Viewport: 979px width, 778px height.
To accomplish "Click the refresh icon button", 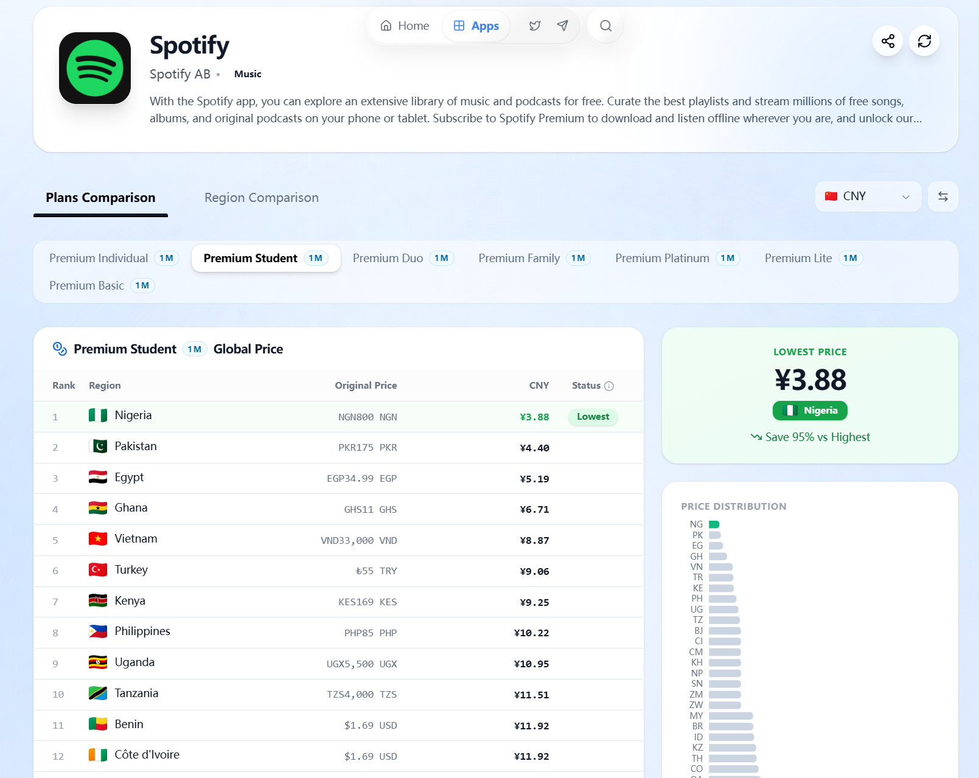I will click(924, 41).
